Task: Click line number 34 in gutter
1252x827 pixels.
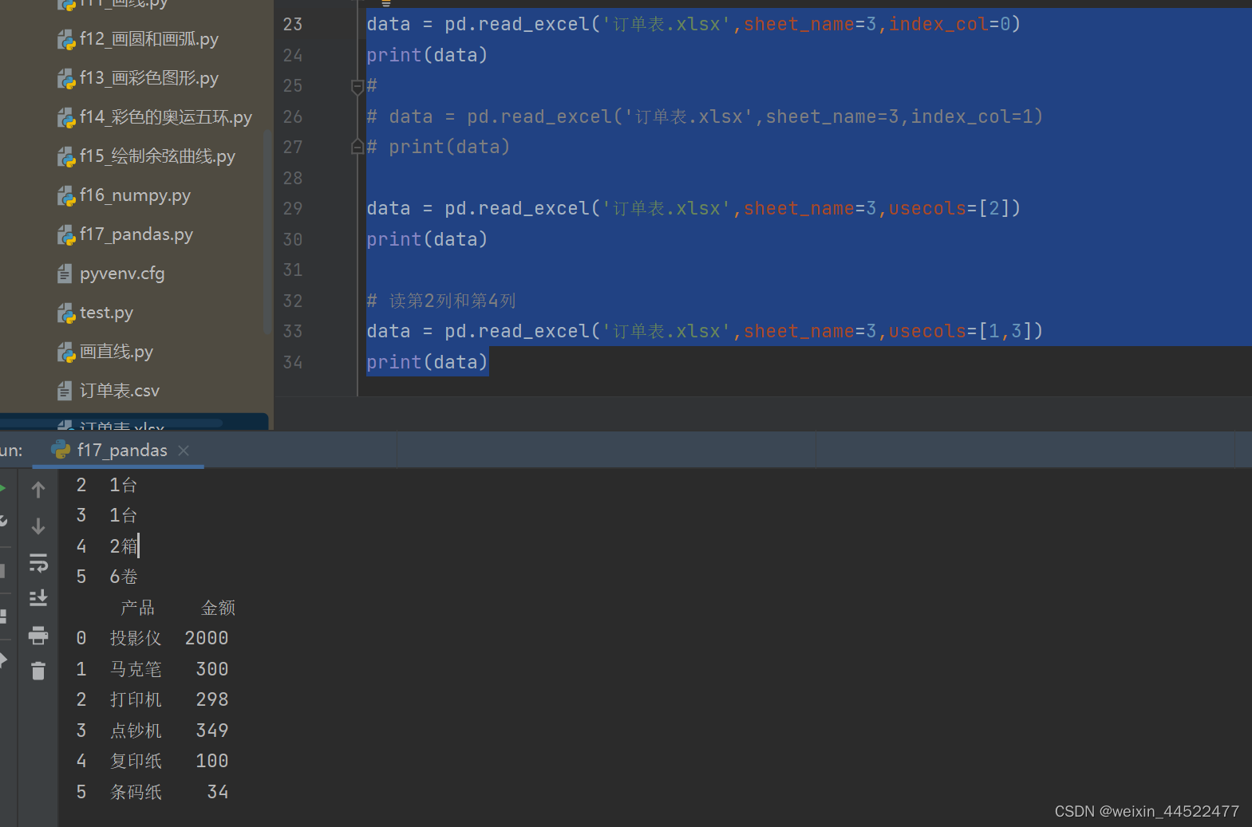Action: click(293, 362)
